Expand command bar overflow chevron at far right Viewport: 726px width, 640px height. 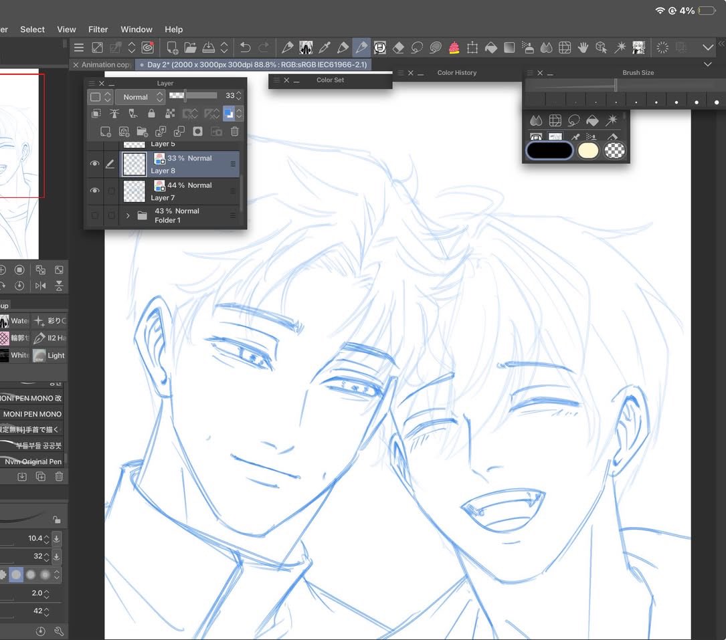707,47
